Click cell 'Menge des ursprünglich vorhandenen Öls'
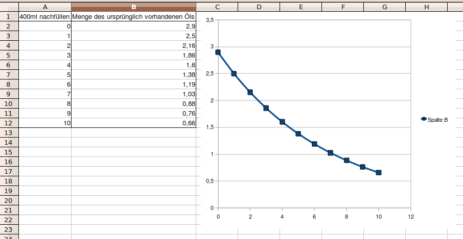 click(134, 16)
